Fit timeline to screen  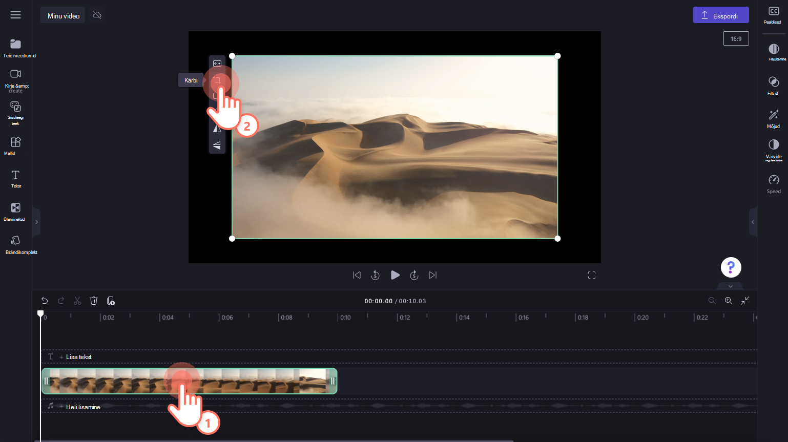[745, 301]
